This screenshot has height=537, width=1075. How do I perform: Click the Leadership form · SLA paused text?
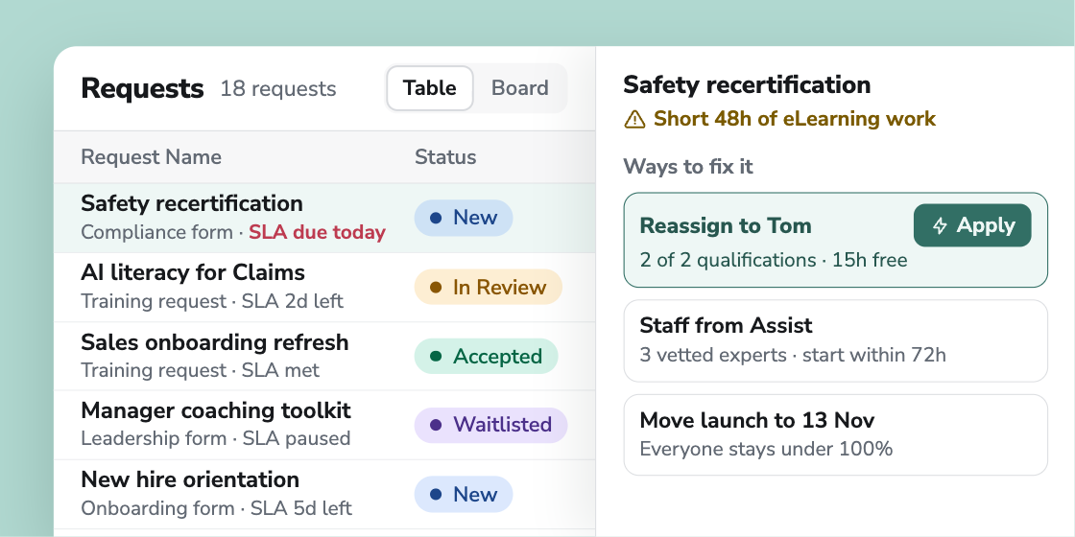click(215, 438)
